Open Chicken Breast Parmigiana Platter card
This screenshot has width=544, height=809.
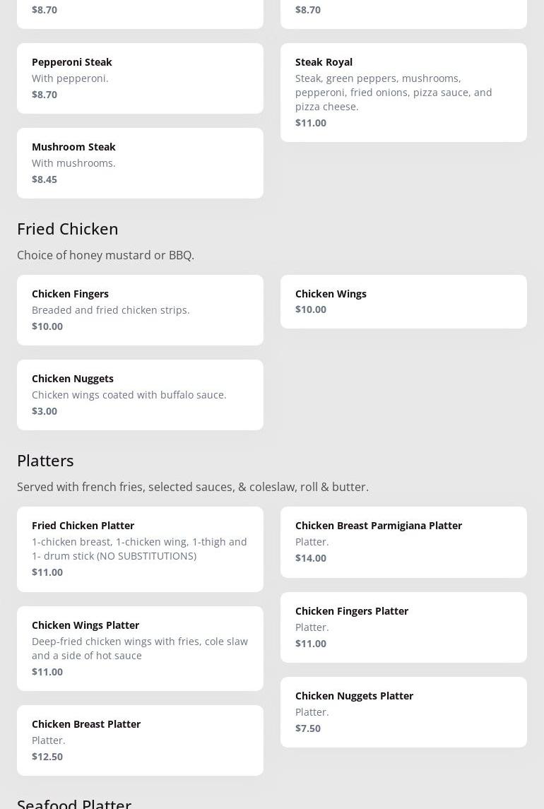[403, 541]
